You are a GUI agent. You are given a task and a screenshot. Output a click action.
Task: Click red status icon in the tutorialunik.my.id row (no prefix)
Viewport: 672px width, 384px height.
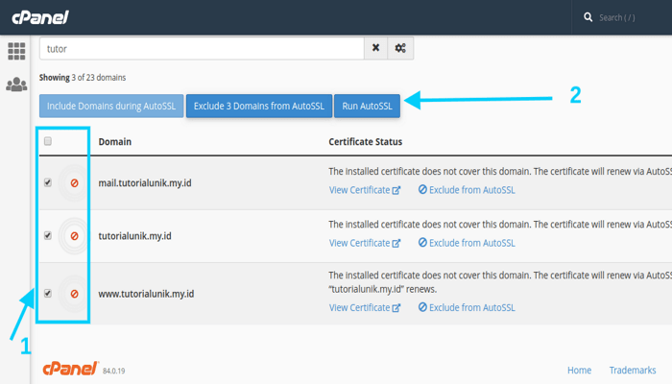click(74, 236)
